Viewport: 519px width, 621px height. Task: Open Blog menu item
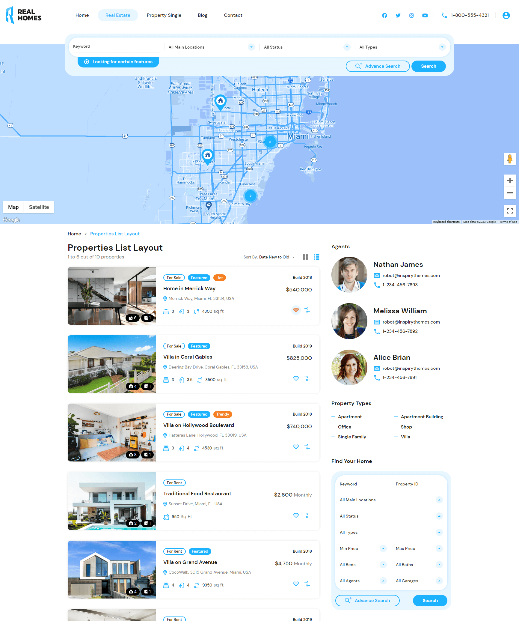coord(203,15)
